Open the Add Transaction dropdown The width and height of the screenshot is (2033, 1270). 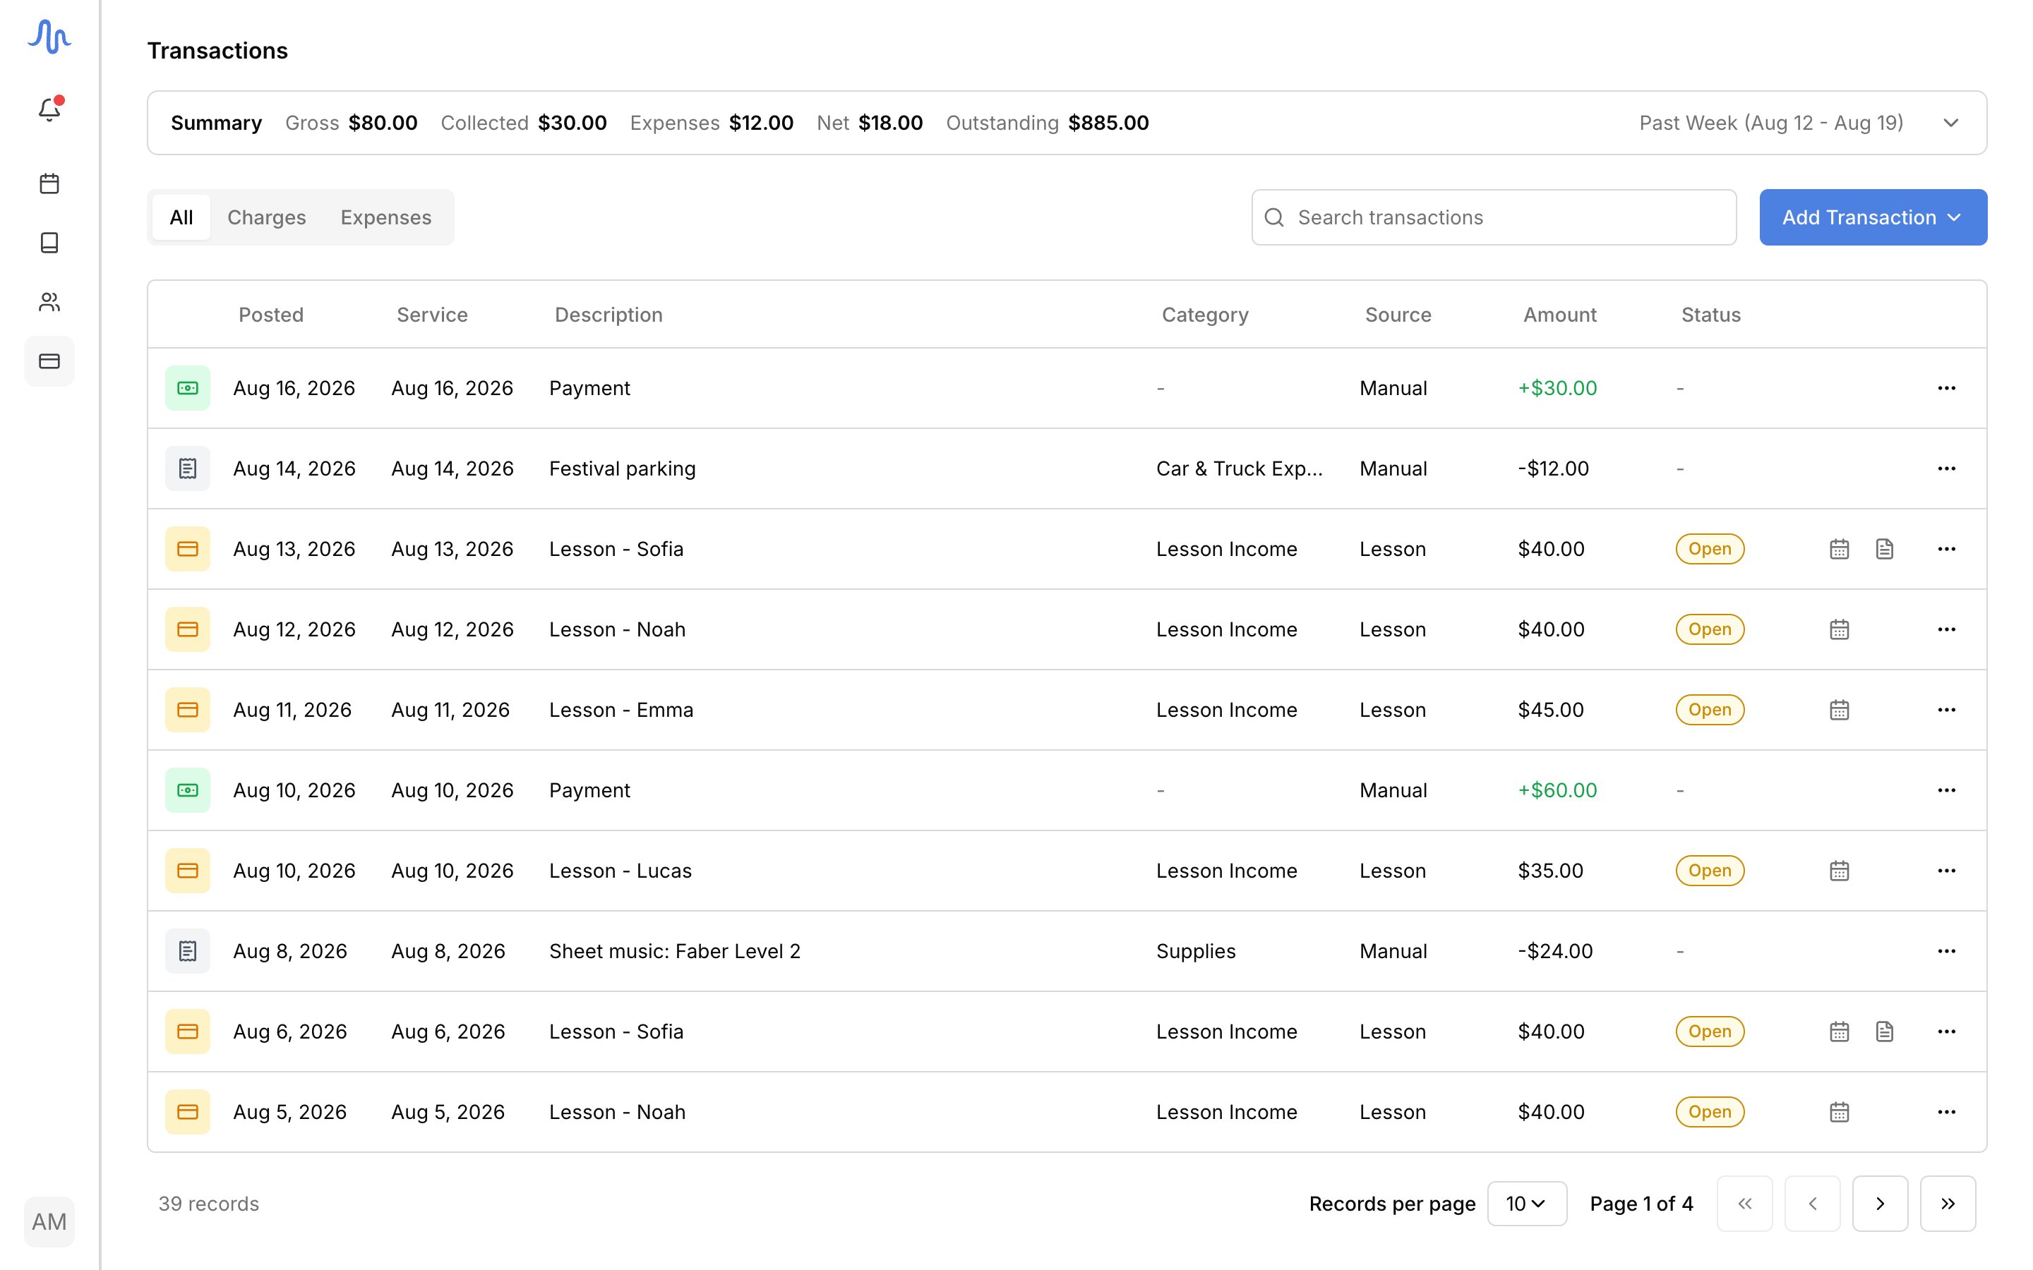(1873, 217)
